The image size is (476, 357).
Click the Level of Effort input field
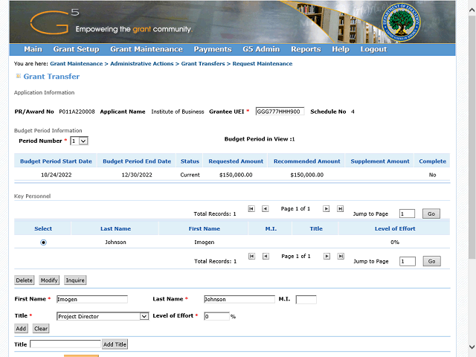pyautogui.click(x=216, y=316)
